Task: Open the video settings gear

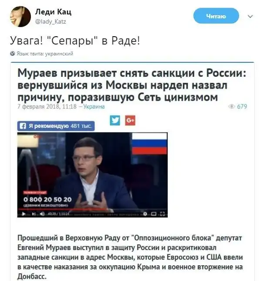Action: tap(145, 214)
